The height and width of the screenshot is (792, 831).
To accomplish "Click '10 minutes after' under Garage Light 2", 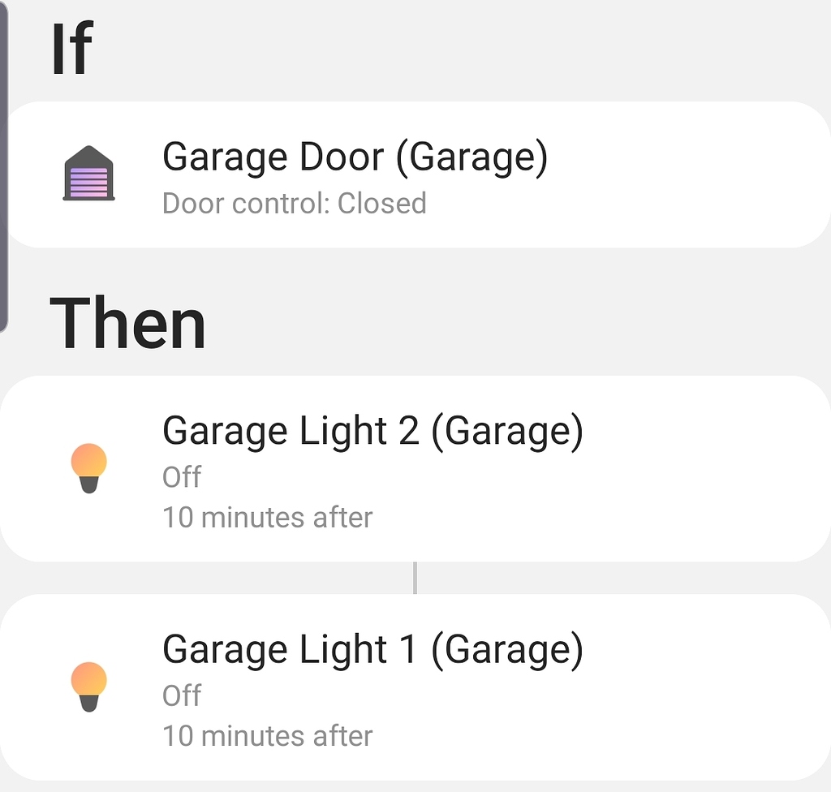I will [267, 517].
